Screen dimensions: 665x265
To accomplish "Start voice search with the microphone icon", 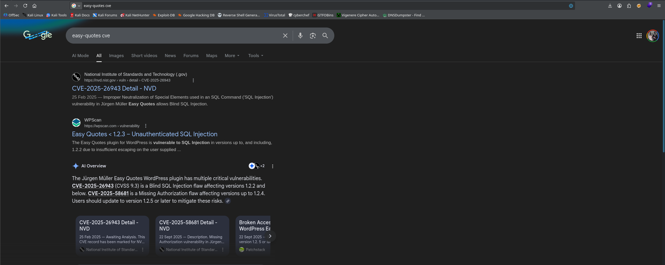I will tap(300, 36).
